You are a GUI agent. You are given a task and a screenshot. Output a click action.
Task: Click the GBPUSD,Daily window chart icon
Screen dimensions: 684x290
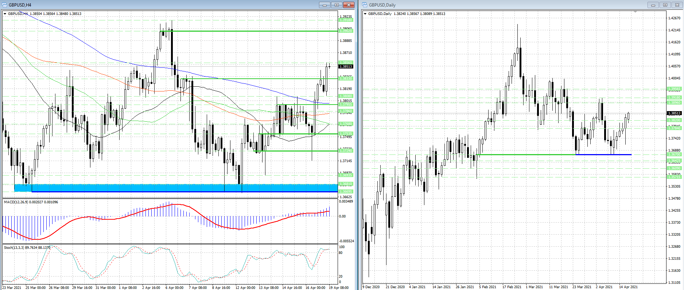[365, 5]
